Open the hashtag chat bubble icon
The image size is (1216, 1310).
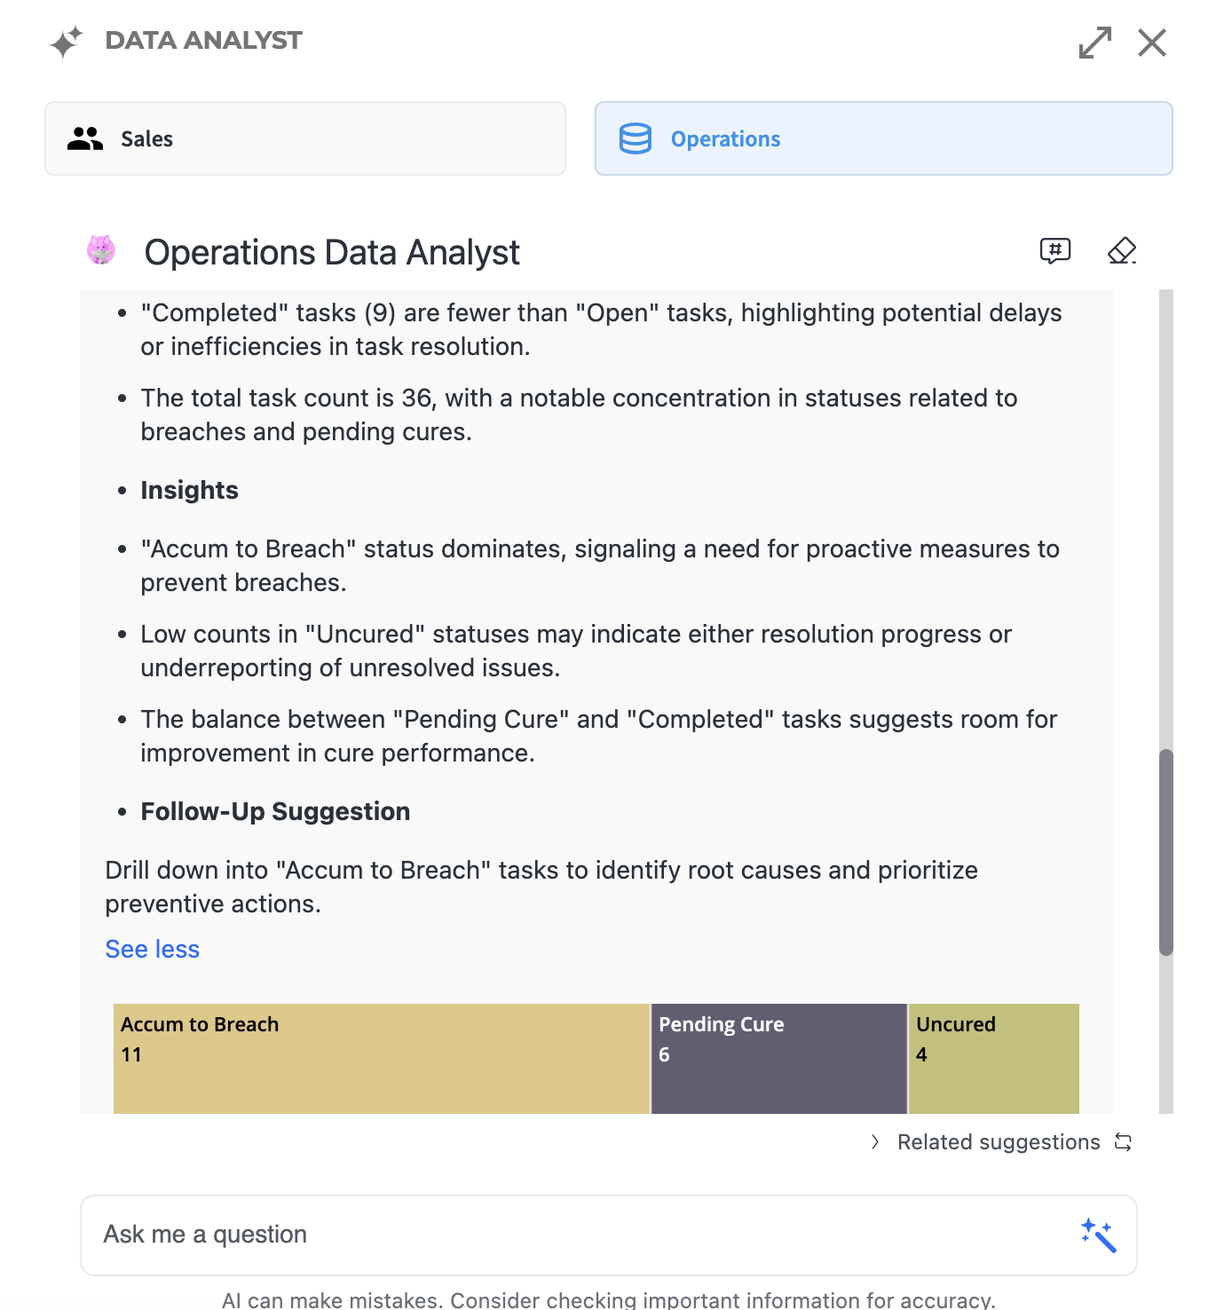tap(1055, 251)
